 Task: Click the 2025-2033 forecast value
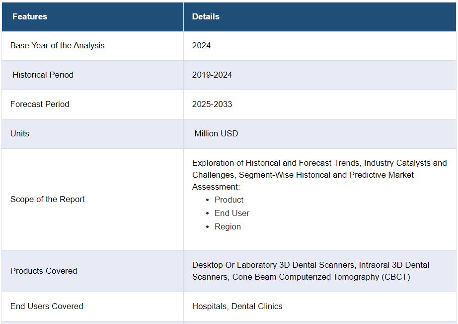[x=212, y=104]
